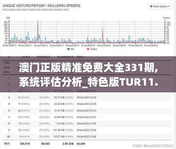Viewport: 176px width, 149px height.
Task: Click panel title Unique Visitors Per Day
Action: [x=41, y=6]
